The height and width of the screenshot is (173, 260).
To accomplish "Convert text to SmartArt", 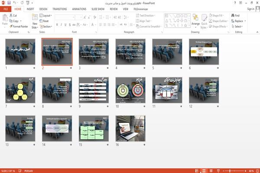I will pyautogui.click(x=148, y=26).
